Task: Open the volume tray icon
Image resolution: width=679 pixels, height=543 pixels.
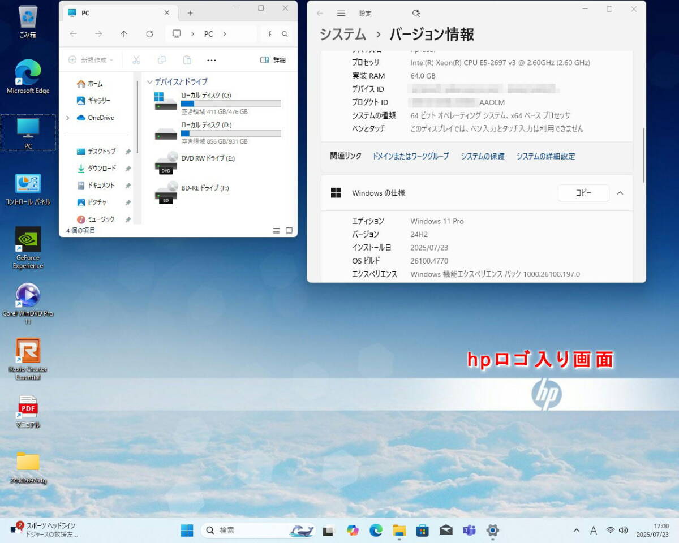Action: 624,530
